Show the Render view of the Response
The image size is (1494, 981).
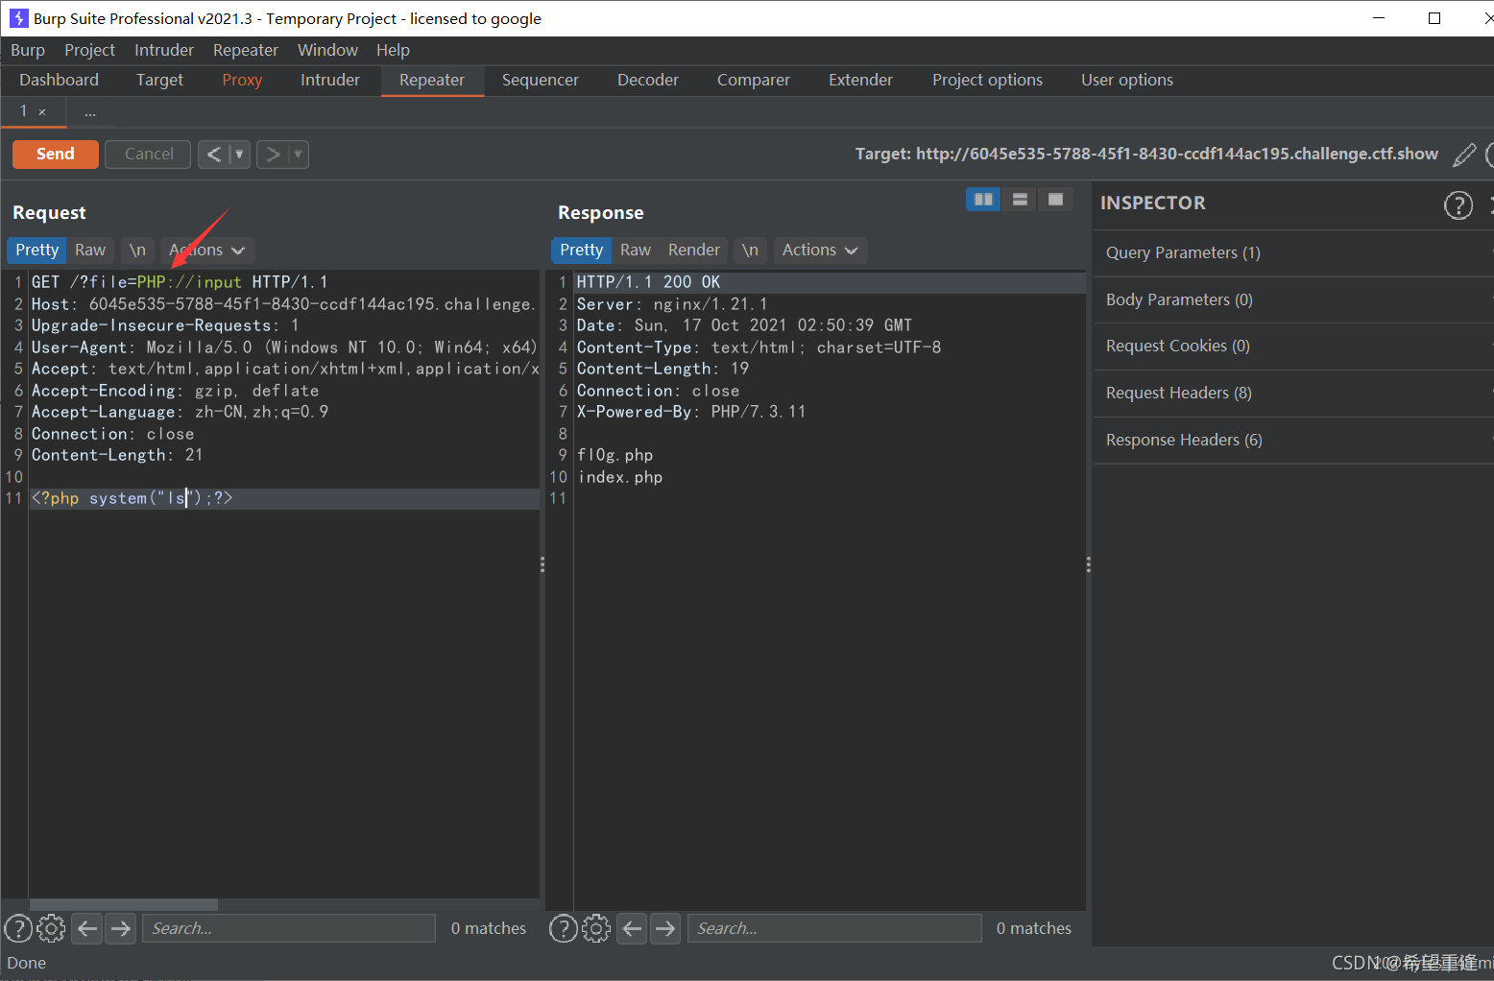click(693, 250)
